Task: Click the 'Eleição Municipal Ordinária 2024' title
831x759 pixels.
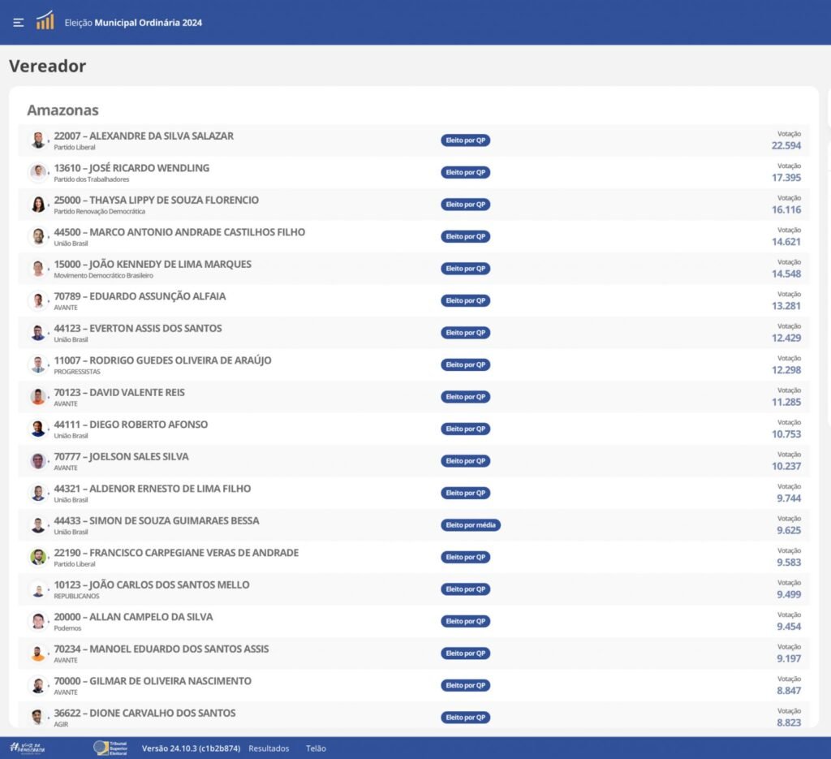Action: pos(133,23)
